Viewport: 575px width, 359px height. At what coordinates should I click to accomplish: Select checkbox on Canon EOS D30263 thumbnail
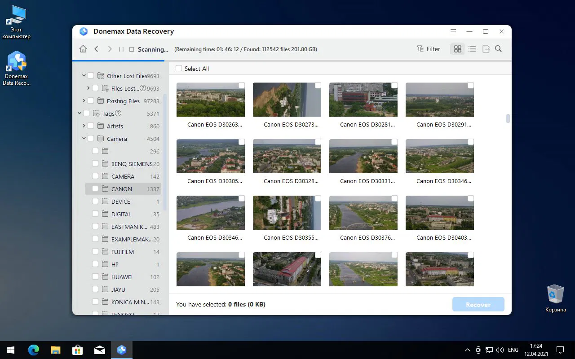[x=242, y=85]
